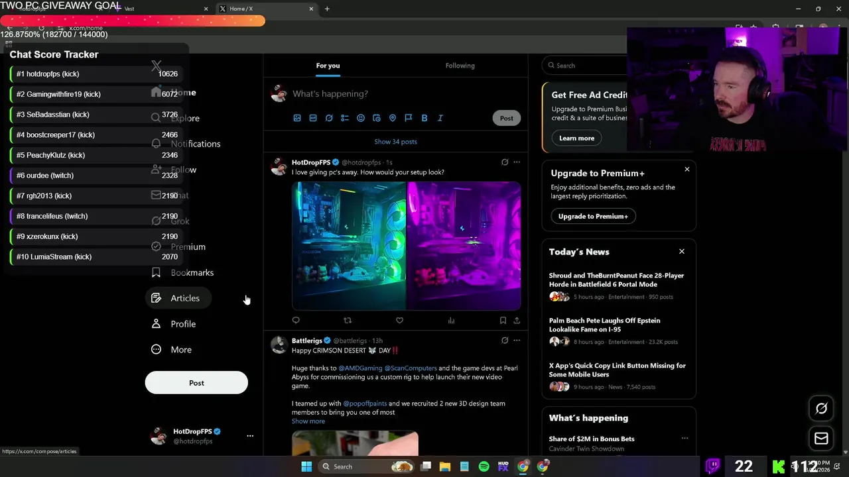This screenshot has height=477, width=849.
Task: Switch to the For you tab
Action: [328, 66]
